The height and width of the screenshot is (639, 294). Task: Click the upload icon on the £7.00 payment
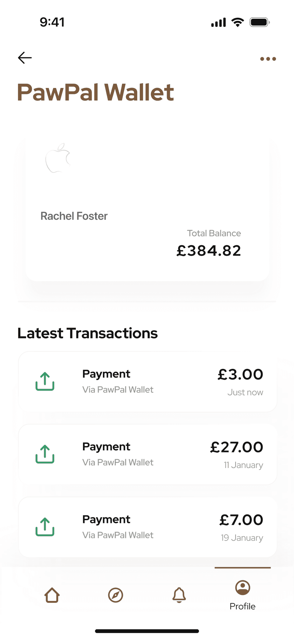click(45, 527)
